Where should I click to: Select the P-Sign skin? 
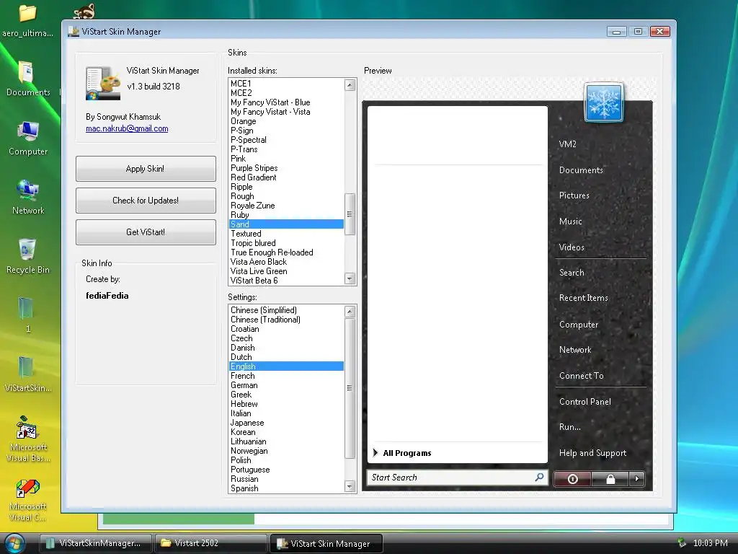(286, 131)
